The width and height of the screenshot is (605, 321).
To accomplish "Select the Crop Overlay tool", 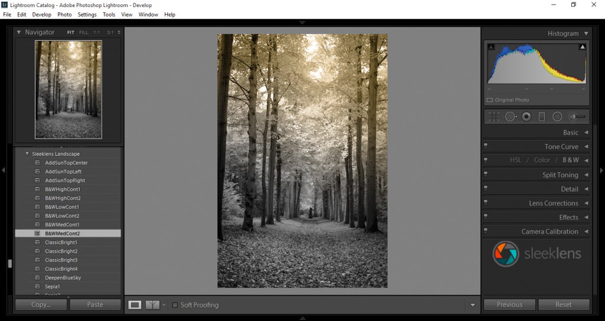I will tap(494, 116).
